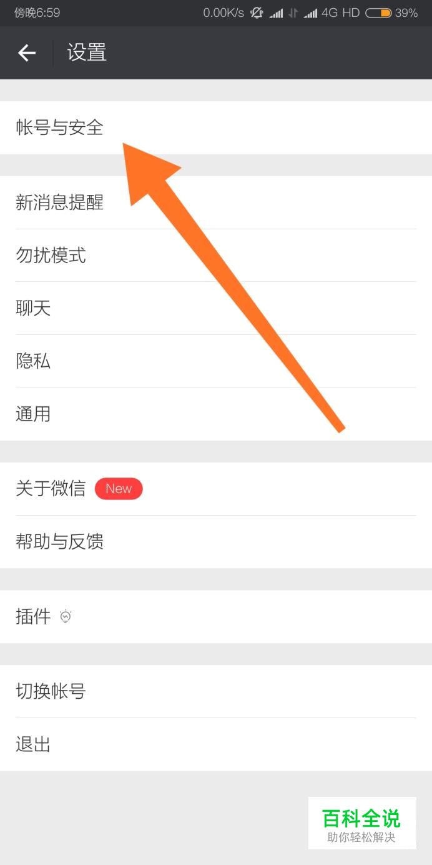This screenshot has width=432, height=865.
Task: Open 帮助与反馈 page
Action: (x=216, y=542)
